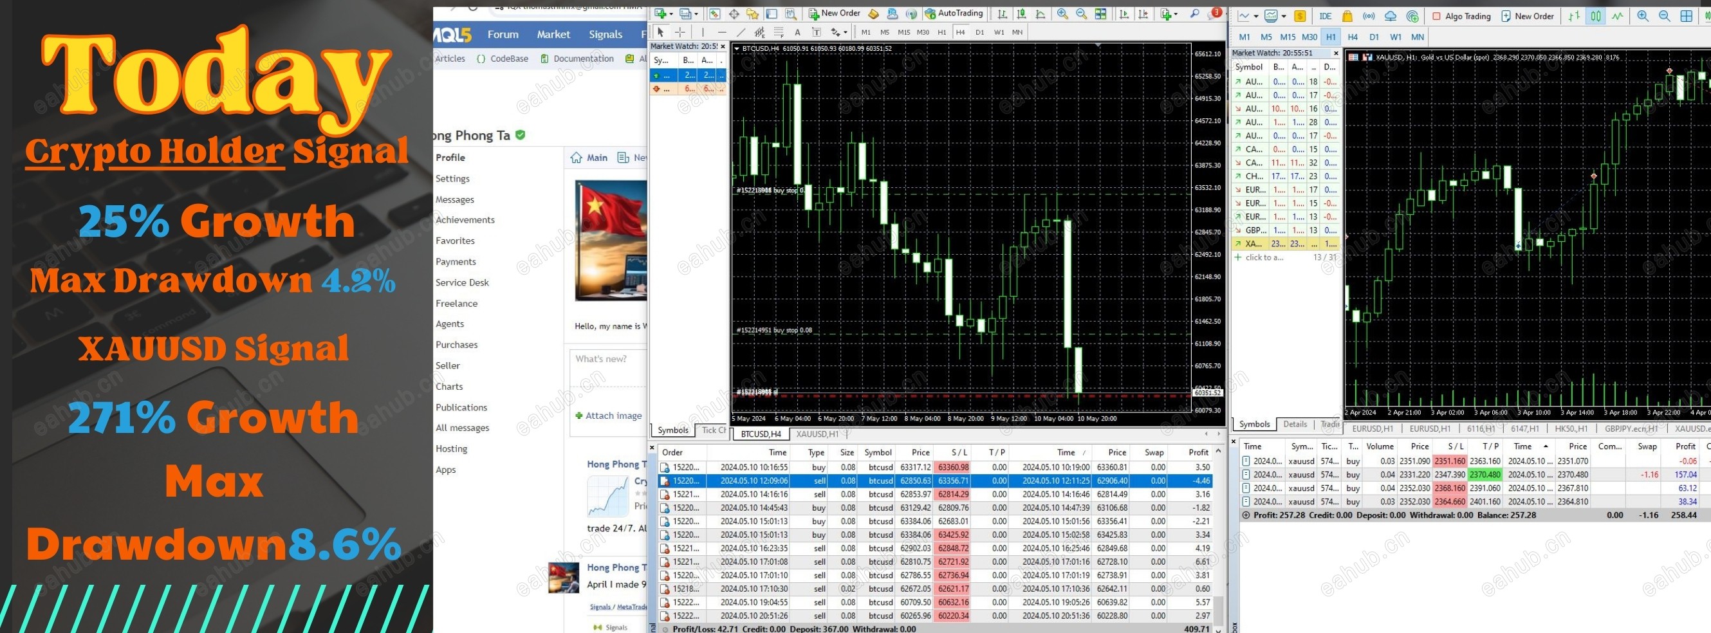The image size is (1711, 633).
Task: Open the profiles dropdown arrow in MT4 toolbar
Action: [x=696, y=14]
